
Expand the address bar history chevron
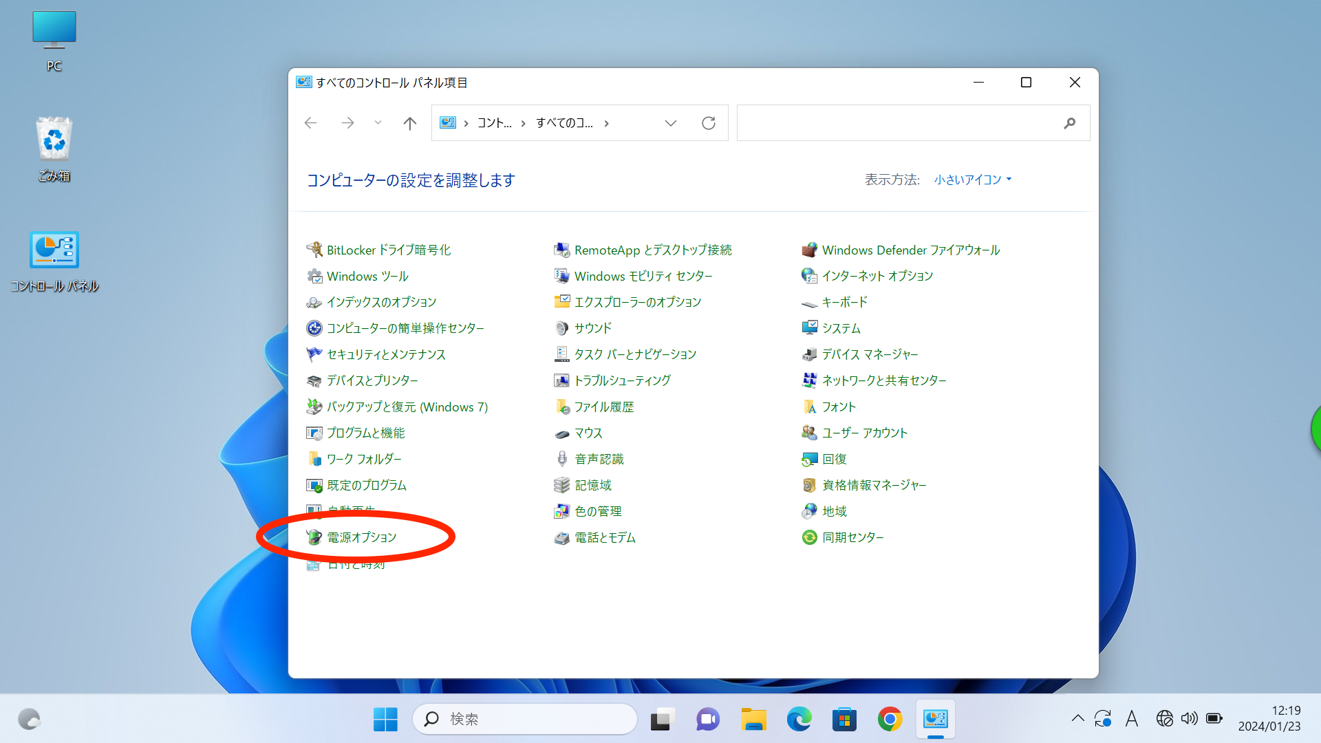(x=670, y=123)
